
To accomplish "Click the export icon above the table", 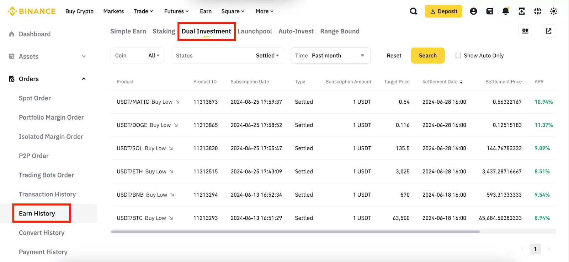I will (548, 31).
